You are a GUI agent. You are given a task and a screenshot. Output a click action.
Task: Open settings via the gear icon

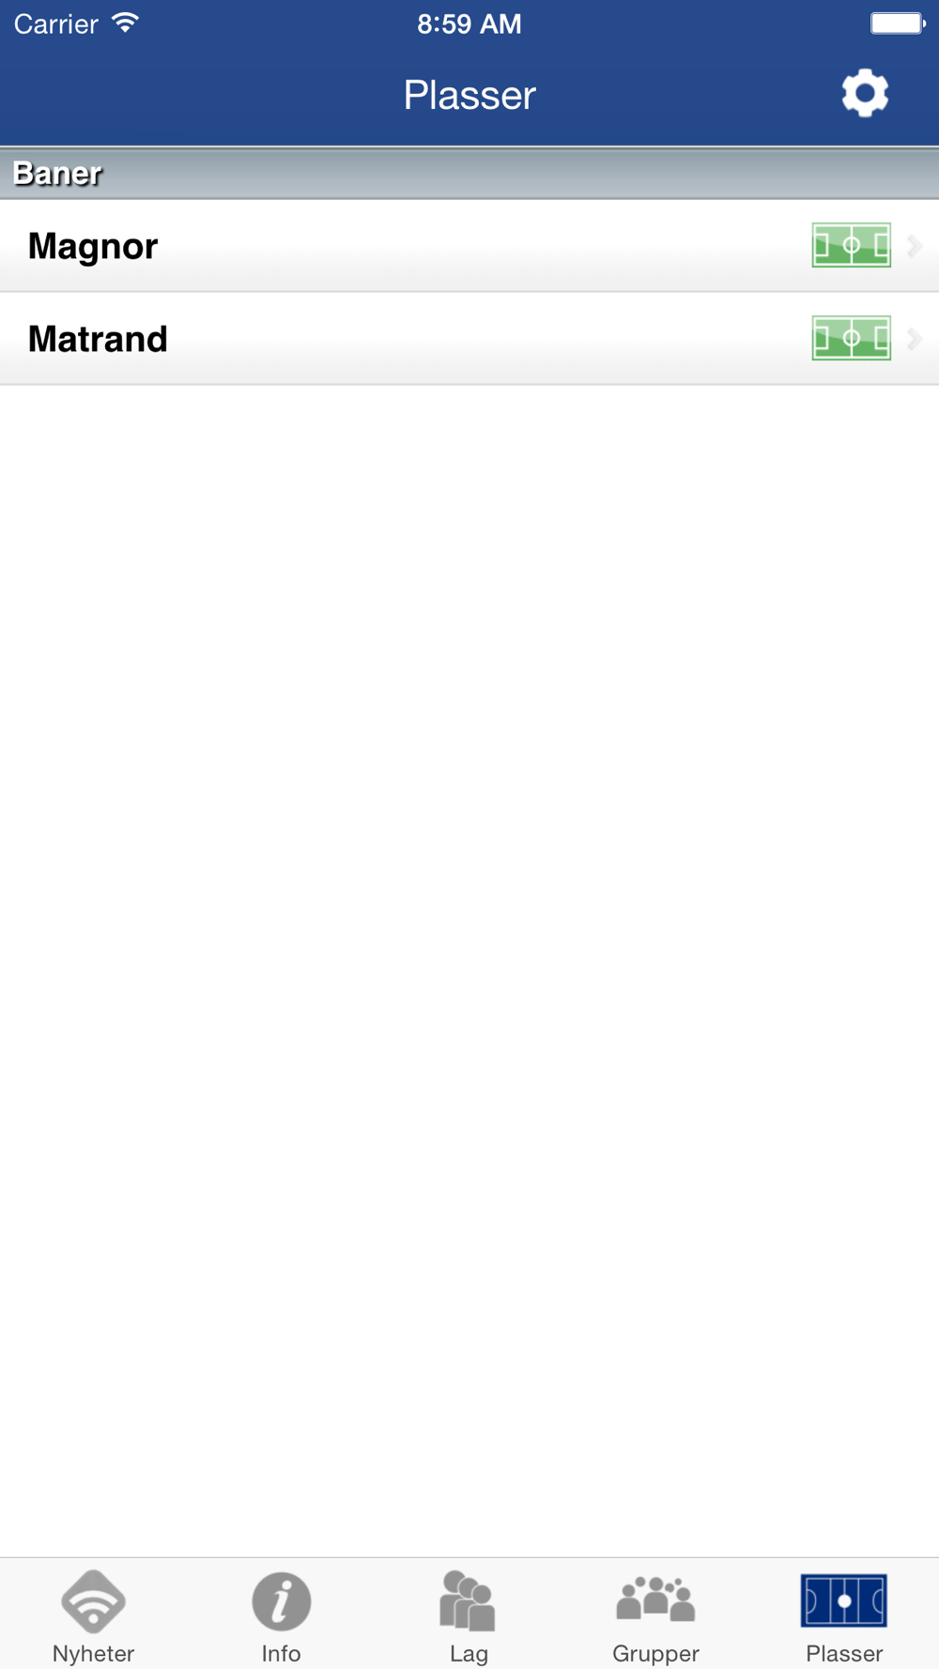coord(865,93)
